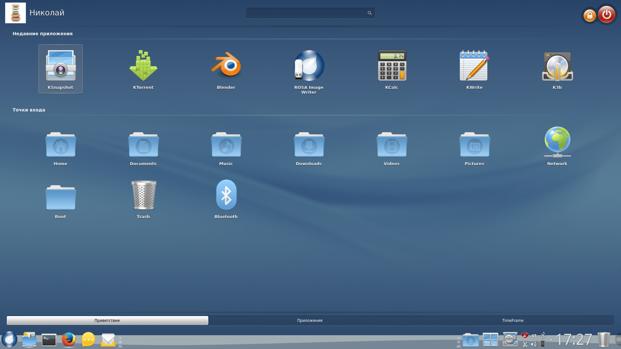This screenshot has height=349, width=621.
Task: Click the search input field
Action: 306,13
